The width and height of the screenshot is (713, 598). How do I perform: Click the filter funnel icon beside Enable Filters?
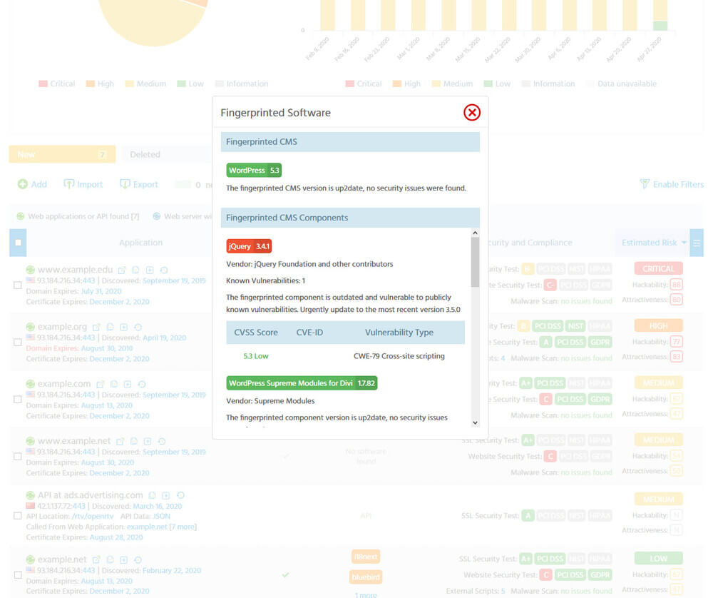pyautogui.click(x=645, y=184)
